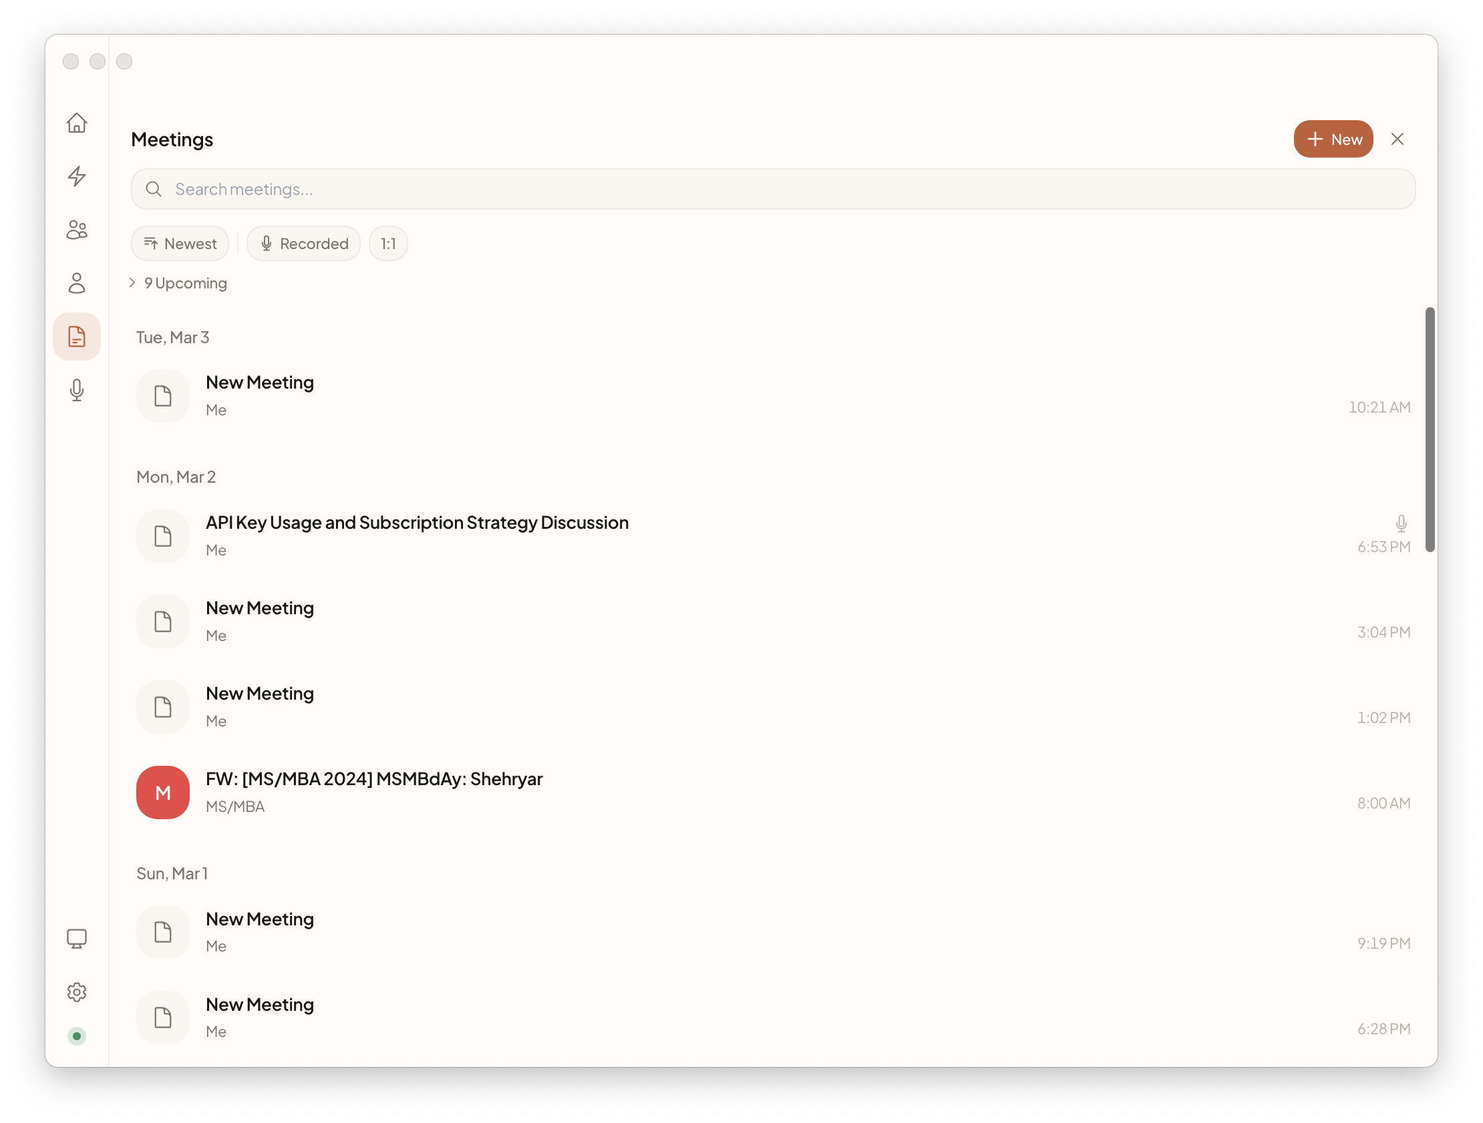Image resolution: width=1483 pixels, height=1123 pixels.
Task: Click the microphone sidebar icon
Action: pos(77,390)
